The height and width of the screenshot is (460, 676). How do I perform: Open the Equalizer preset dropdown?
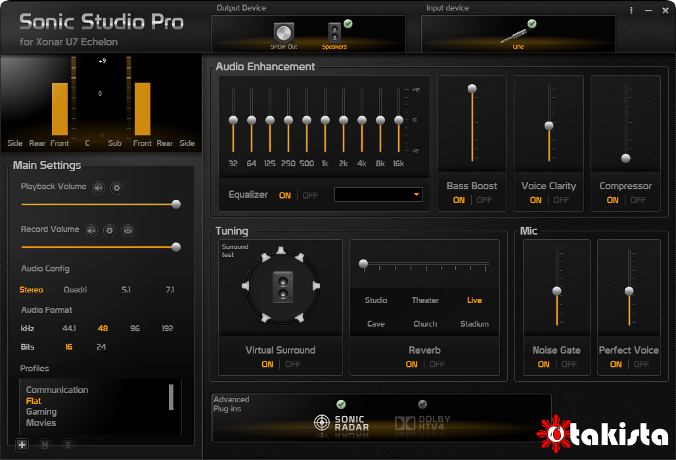pyautogui.click(x=378, y=195)
